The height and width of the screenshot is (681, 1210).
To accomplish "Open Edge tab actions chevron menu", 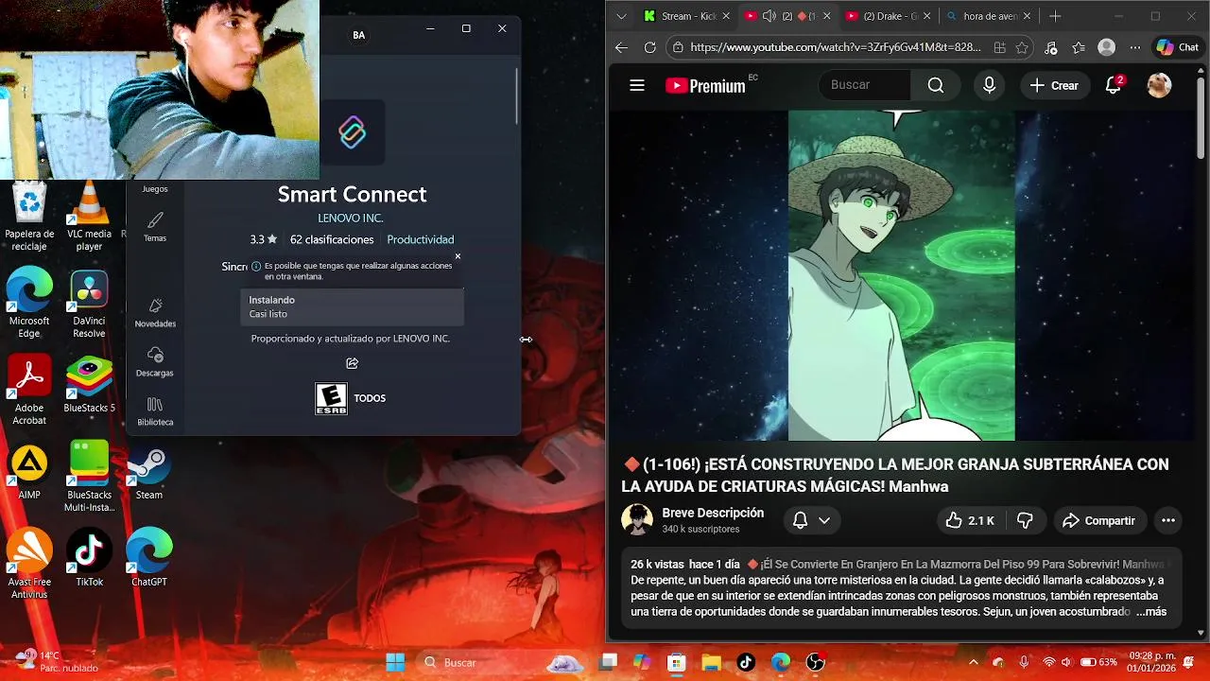I will [621, 16].
